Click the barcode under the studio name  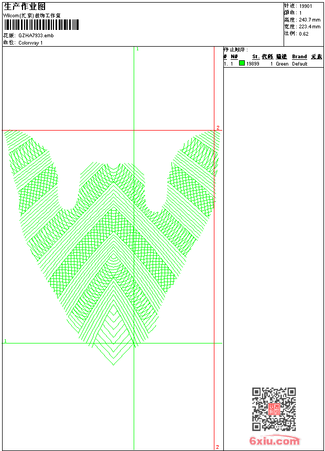pyautogui.click(x=41, y=25)
